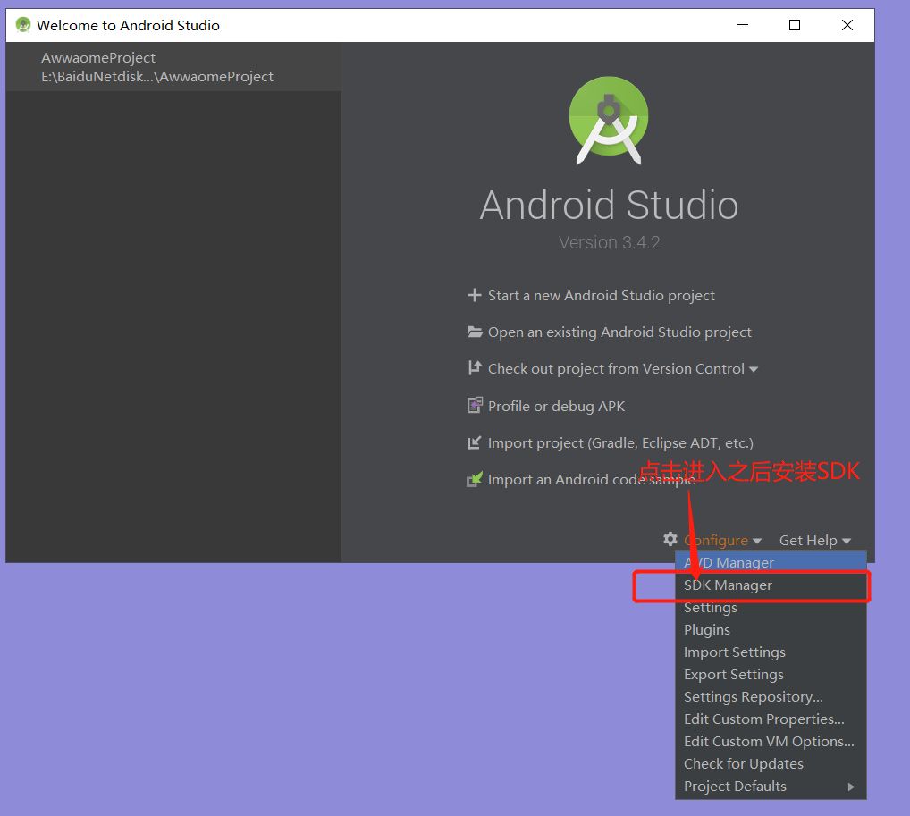
Task: Click the plus icon beside Start a new project
Action: coord(474,295)
